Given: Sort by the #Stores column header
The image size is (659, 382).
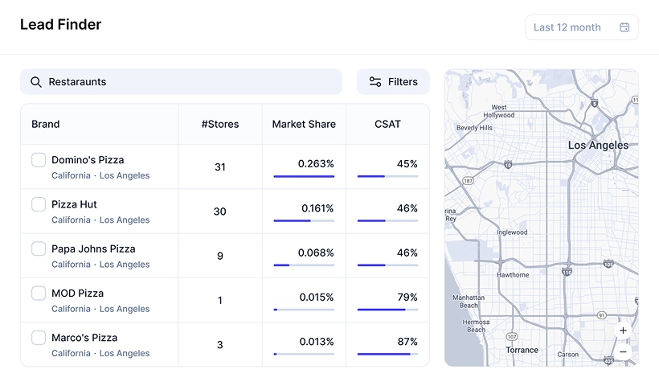Looking at the screenshot, I should coord(219,125).
